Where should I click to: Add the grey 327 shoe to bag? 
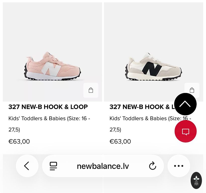point(192,90)
